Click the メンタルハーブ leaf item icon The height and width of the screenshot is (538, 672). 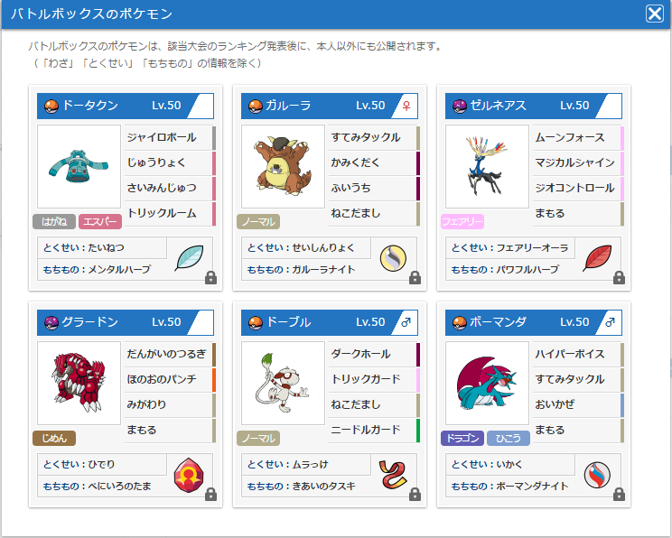189,258
